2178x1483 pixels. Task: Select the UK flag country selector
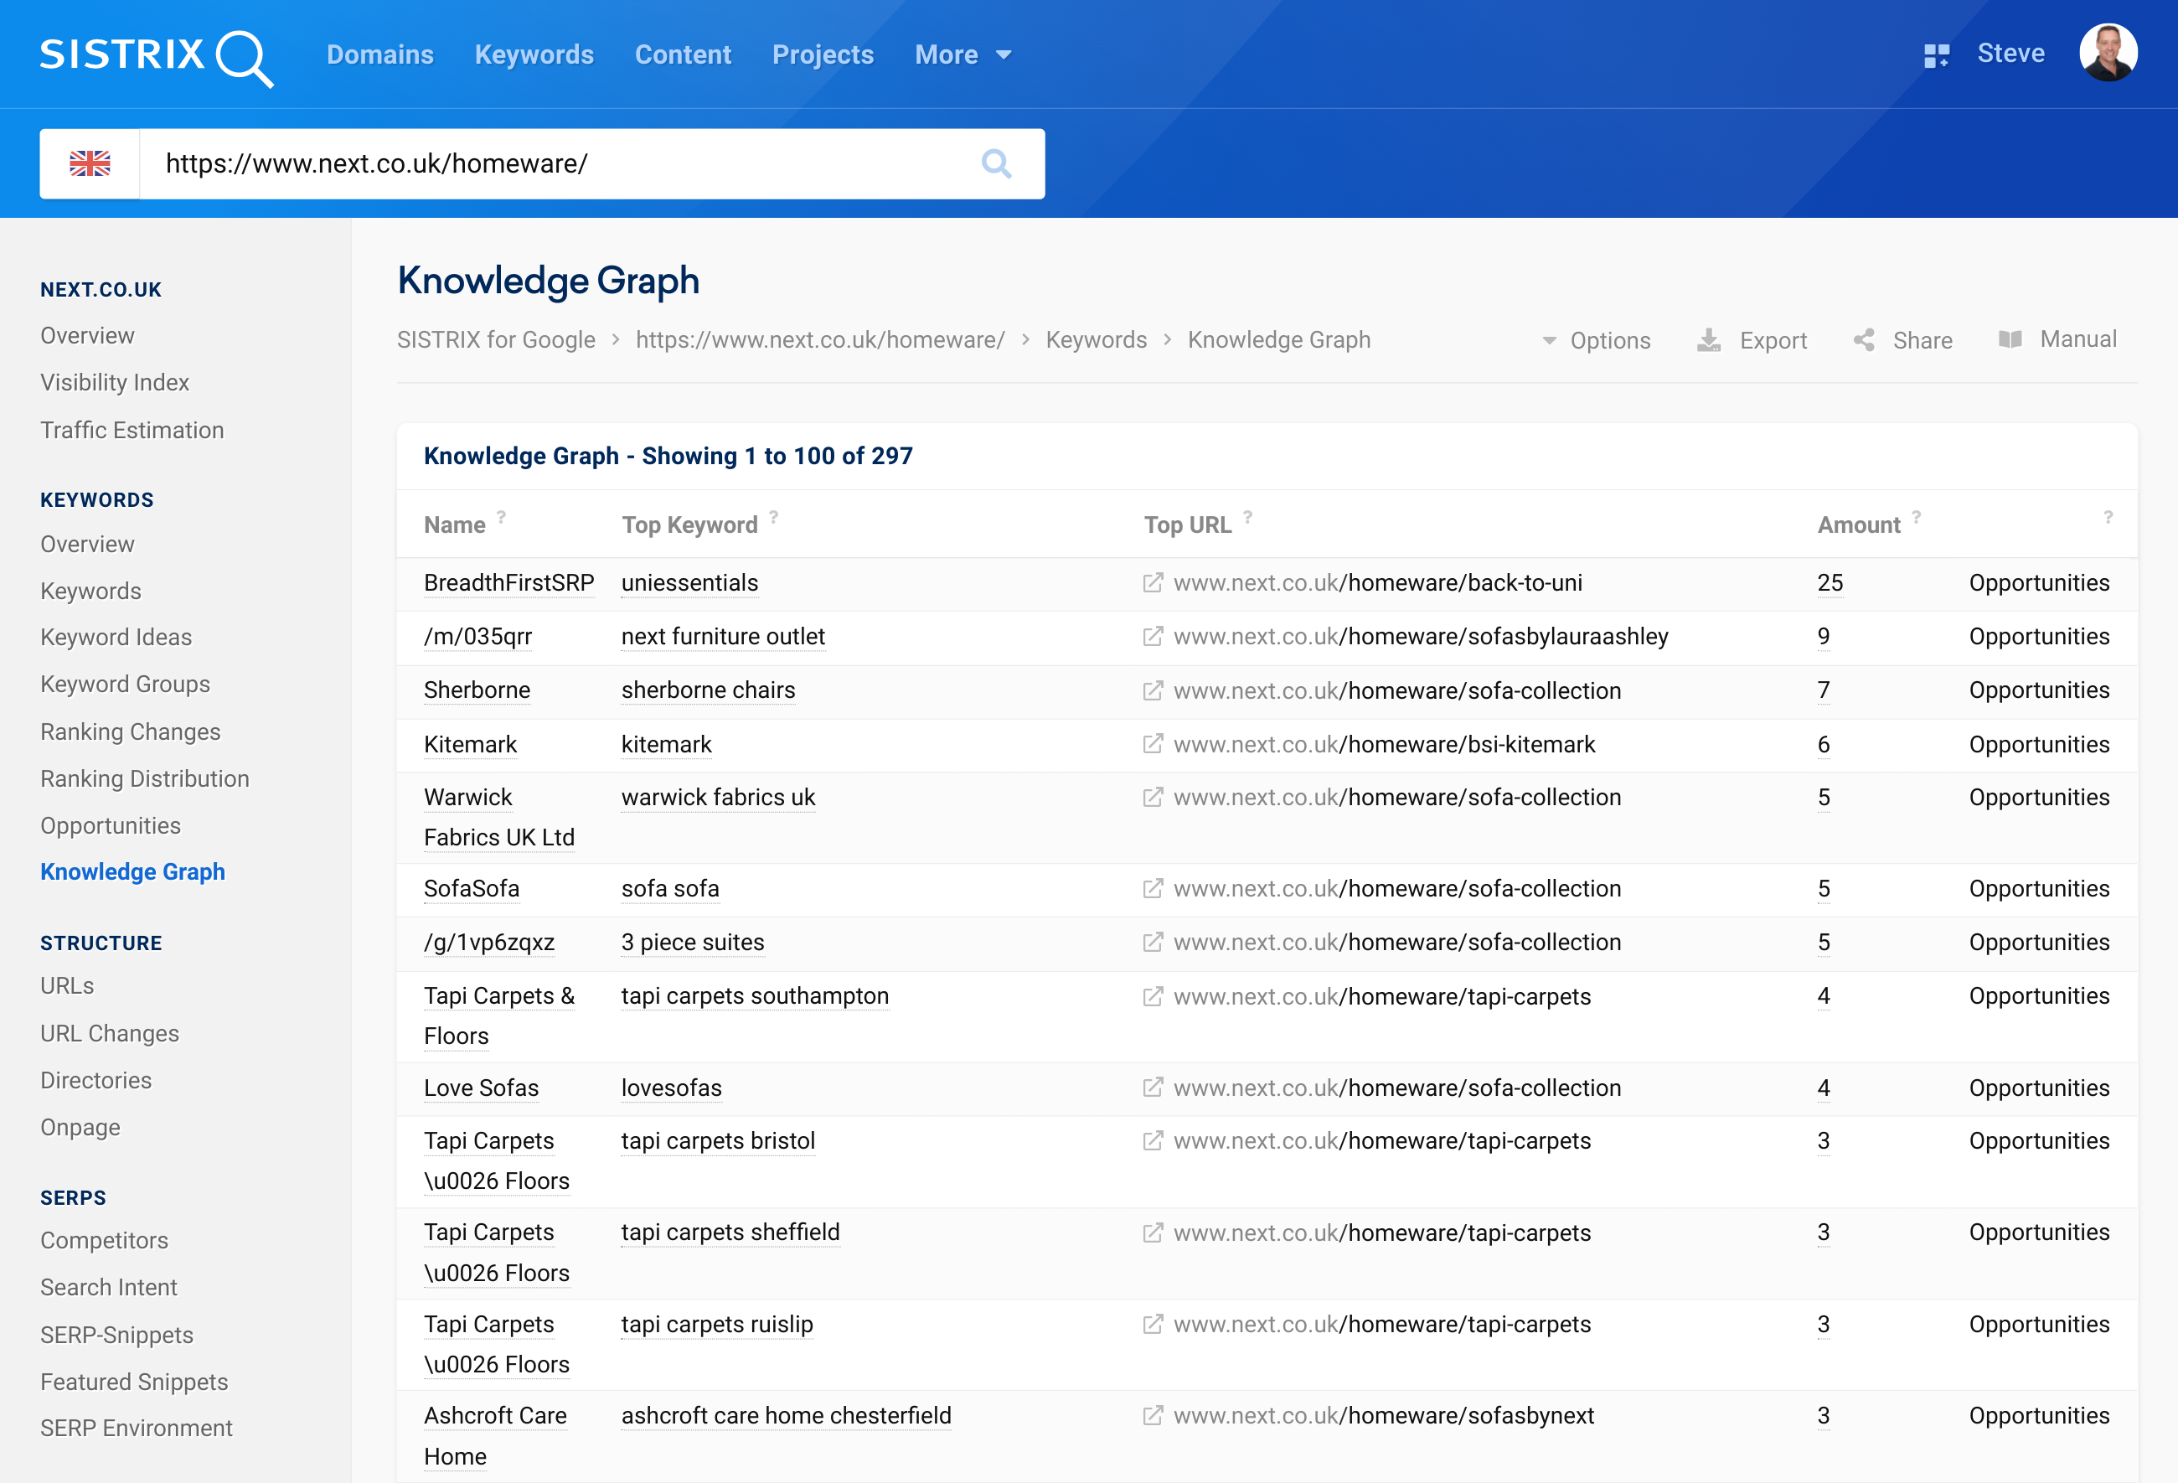click(90, 164)
